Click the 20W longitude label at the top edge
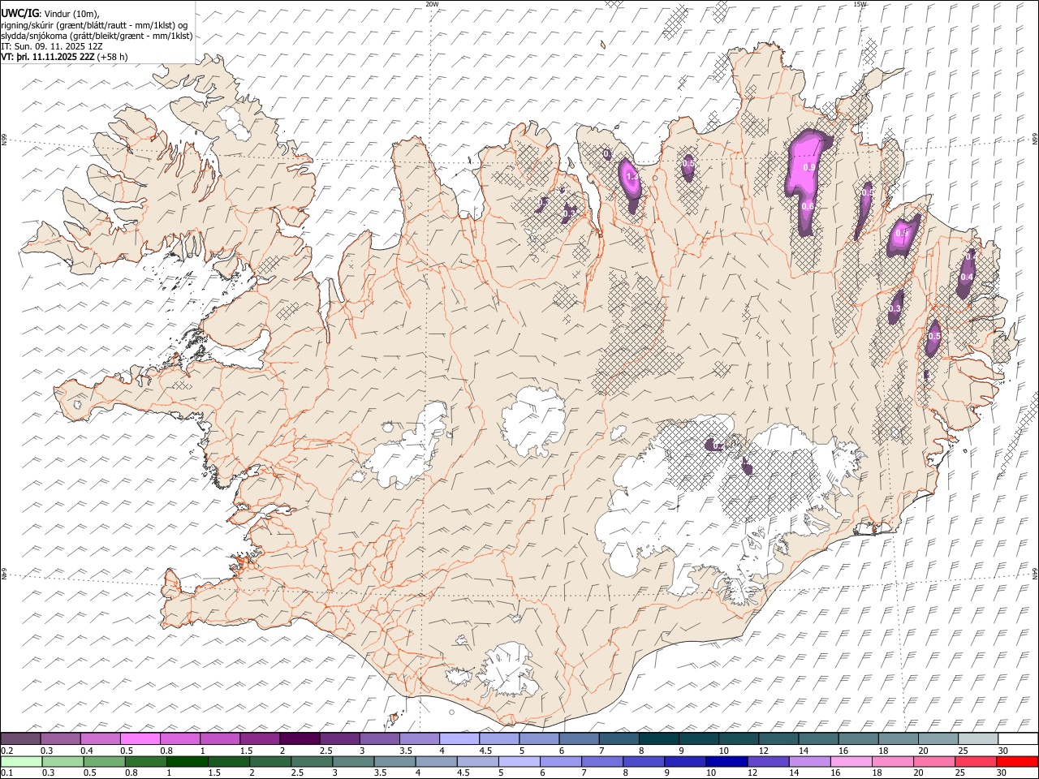This screenshot has width=1039, height=779. click(432, 4)
